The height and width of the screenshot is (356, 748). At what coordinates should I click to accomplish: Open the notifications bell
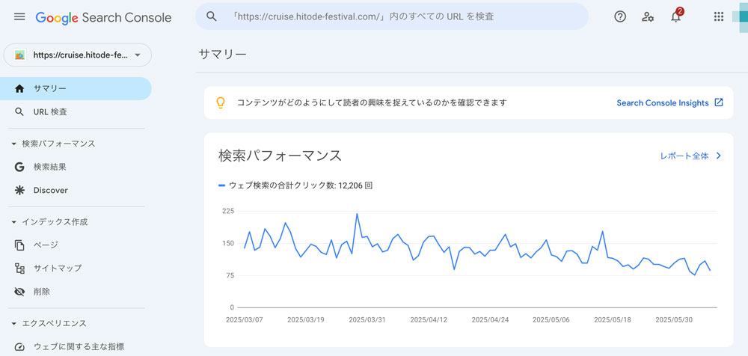point(675,16)
